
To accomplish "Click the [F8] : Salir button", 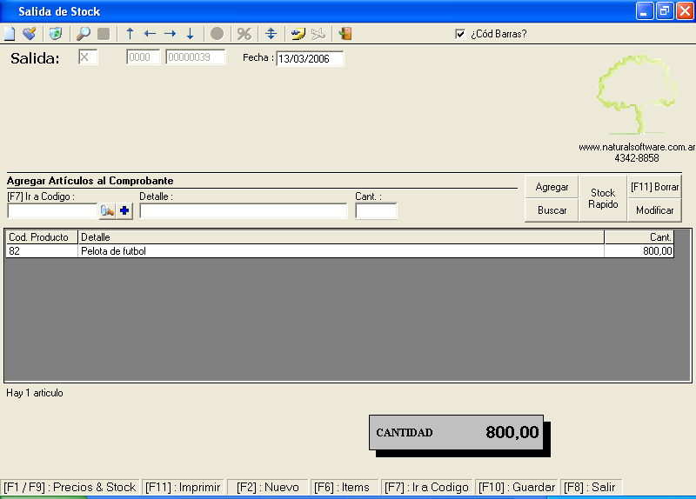I will coord(590,487).
